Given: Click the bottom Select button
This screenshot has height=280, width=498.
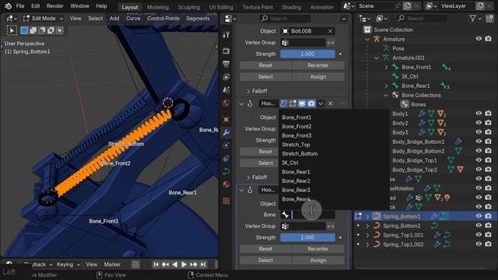Looking at the screenshot, I should 265,261.
